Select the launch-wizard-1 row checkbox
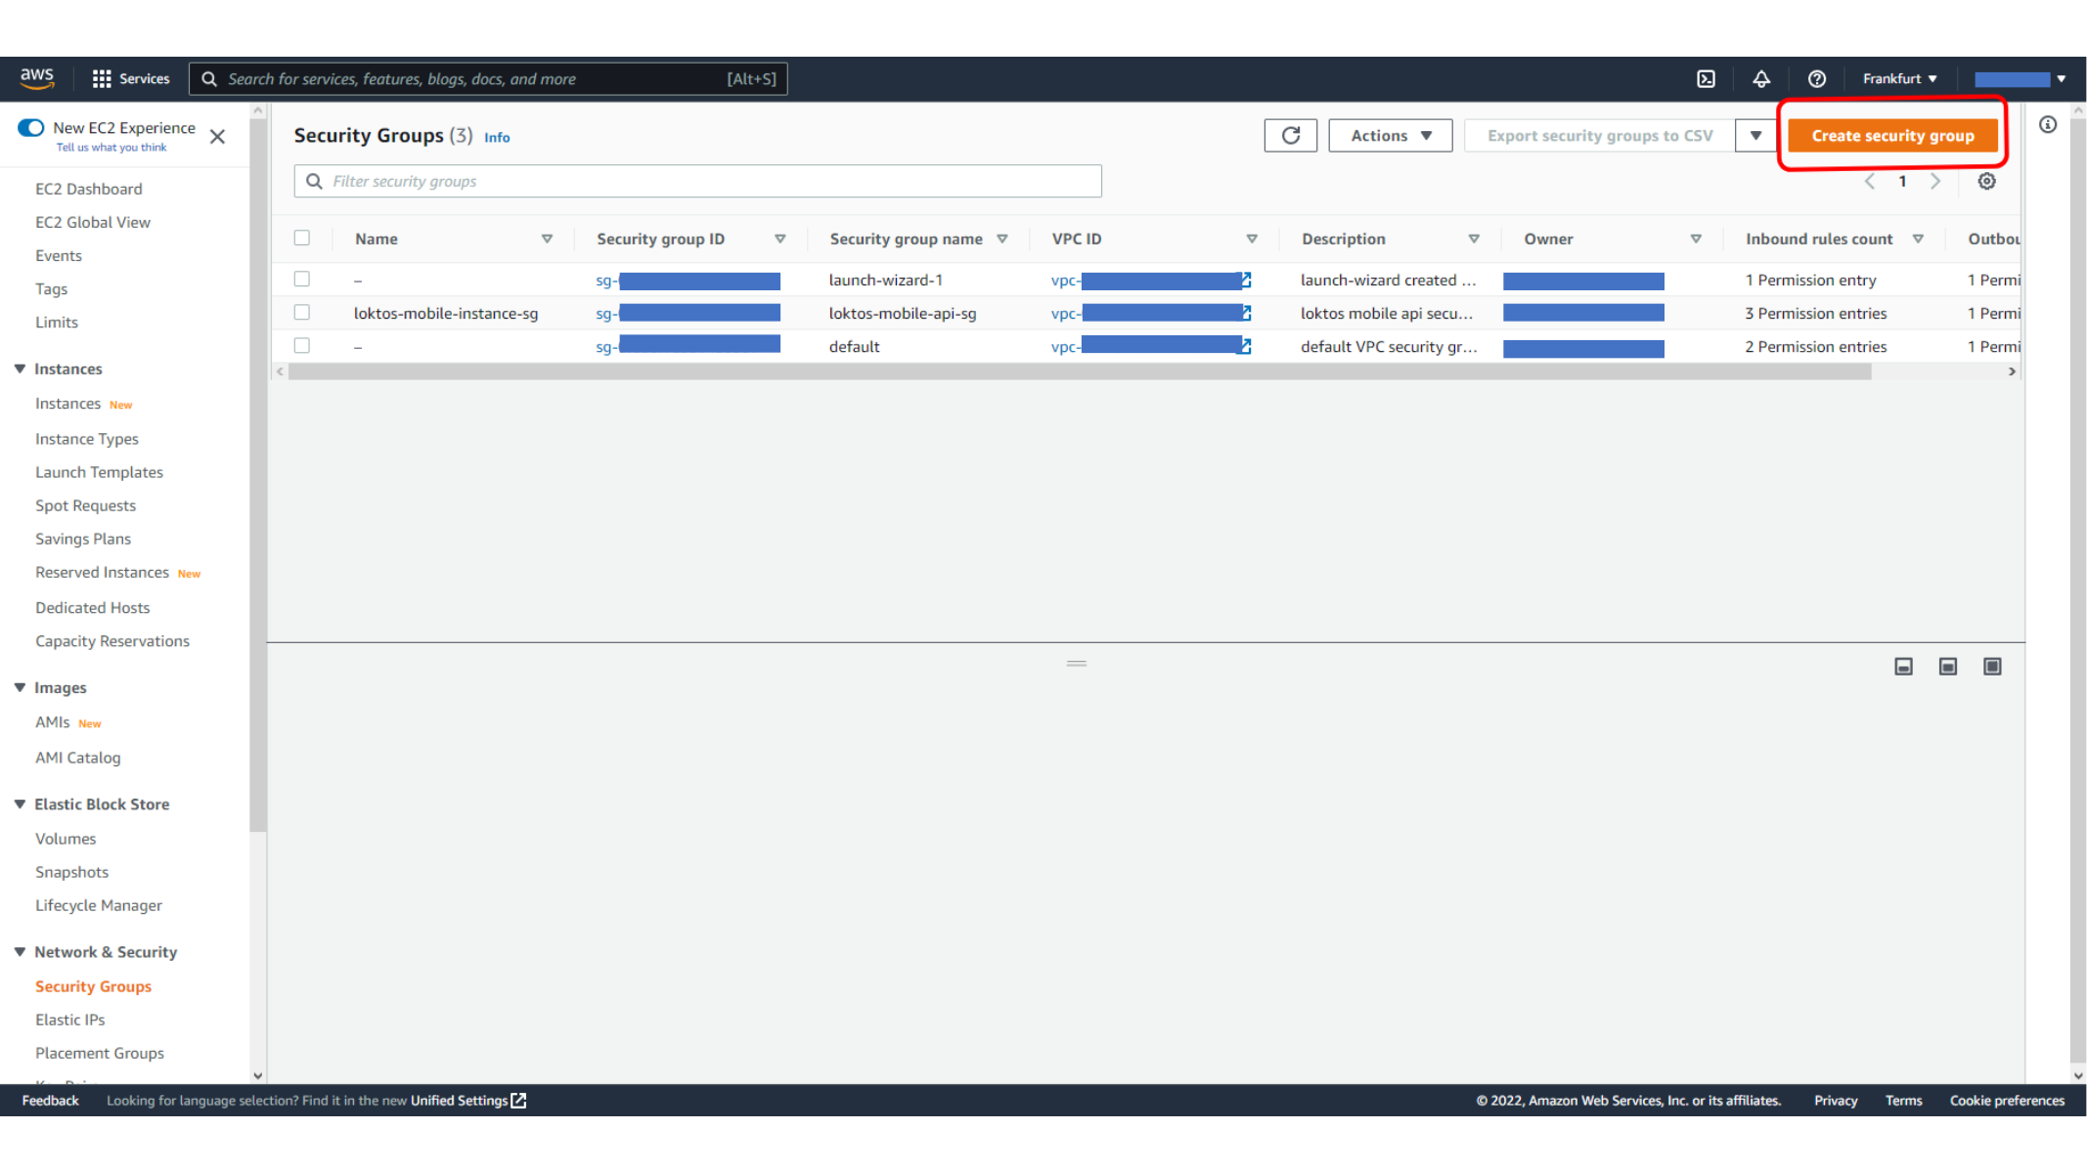Screen dimensions: 2087x1173 pyautogui.click(x=301, y=279)
